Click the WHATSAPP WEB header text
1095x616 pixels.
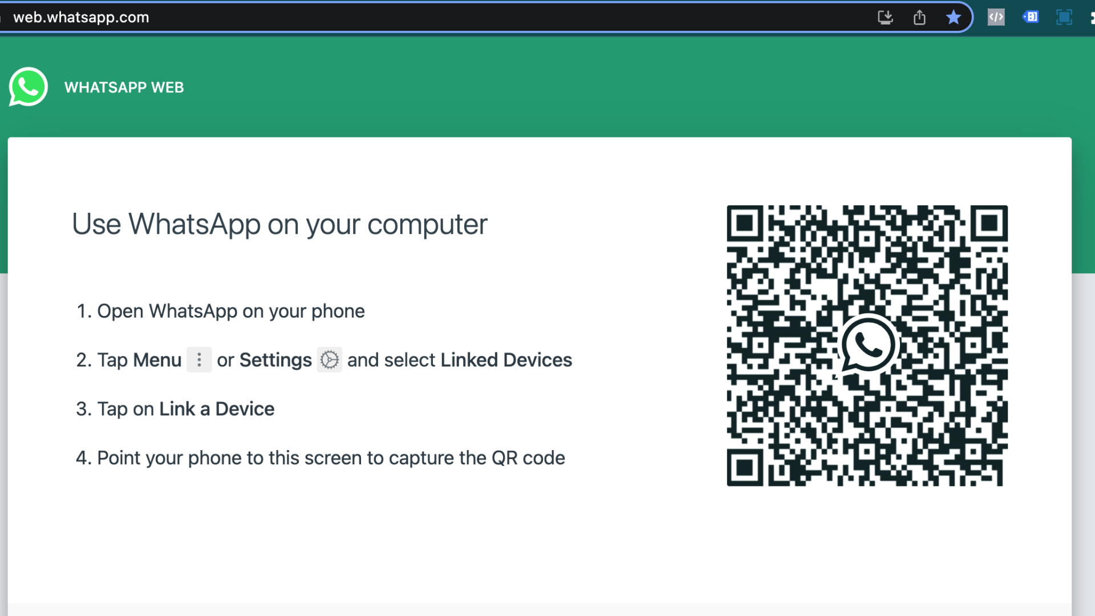pos(124,87)
